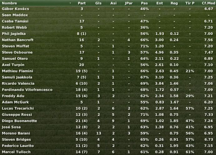The image size is (216, 155).
Task: Click Diego Buonanotte's name
Action: coord(19,121)
